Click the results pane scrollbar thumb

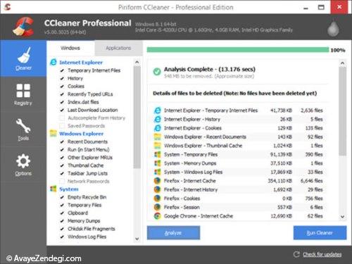[342, 111]
